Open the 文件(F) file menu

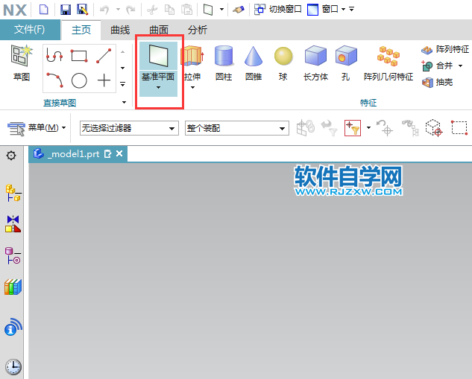[x=30, y=30]
